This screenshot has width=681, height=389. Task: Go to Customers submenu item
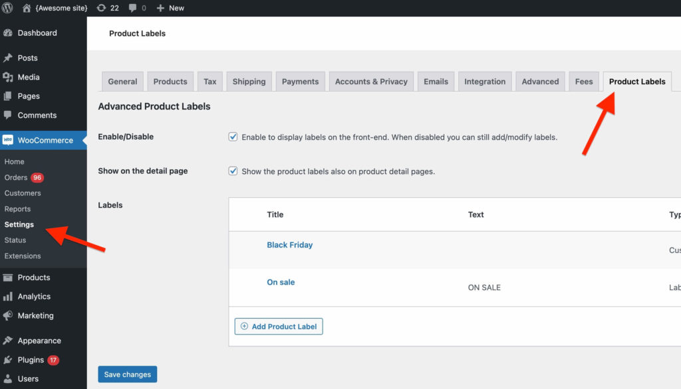(x=23, y=193)
